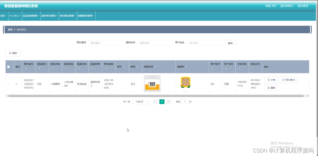This screenshot has height=156, width=318.
Task: Click the 健康码 column sort arrows
Action: click(x=186, y=67)
